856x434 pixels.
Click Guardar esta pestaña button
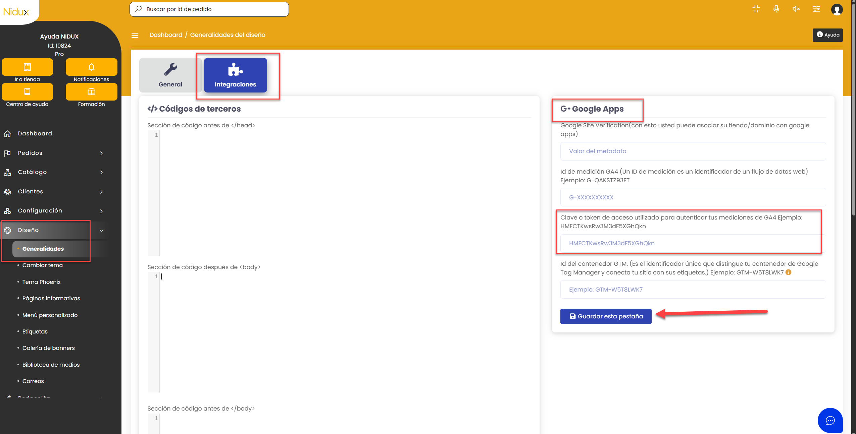click(x=606, y=316)
